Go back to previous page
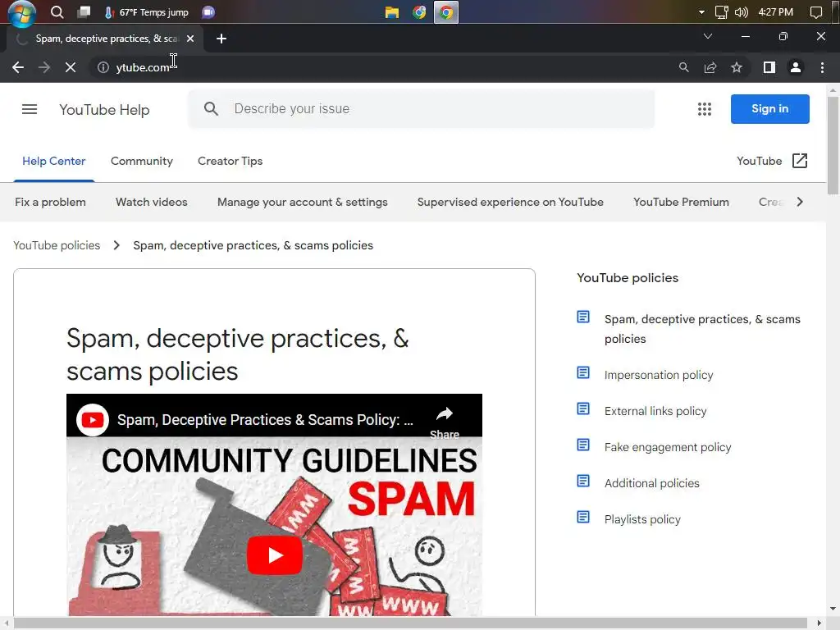Viewport: 840px width, 630px height. (x=18, y=67)
